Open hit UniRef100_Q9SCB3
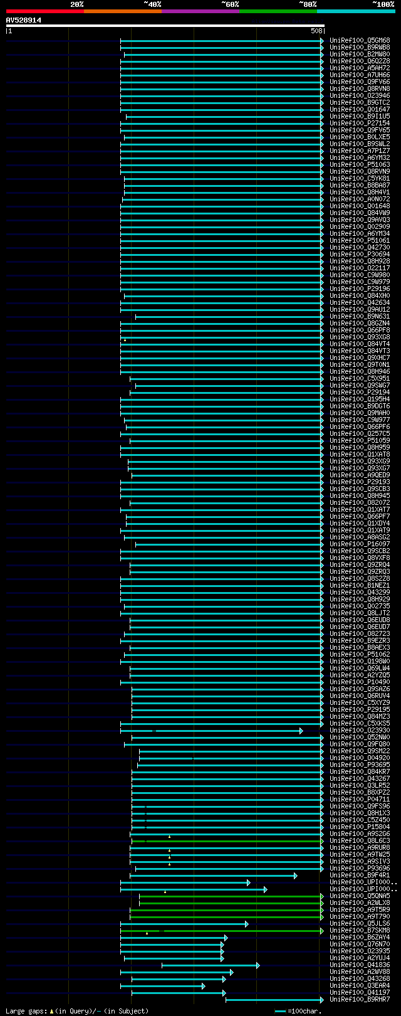 point(360,489)
